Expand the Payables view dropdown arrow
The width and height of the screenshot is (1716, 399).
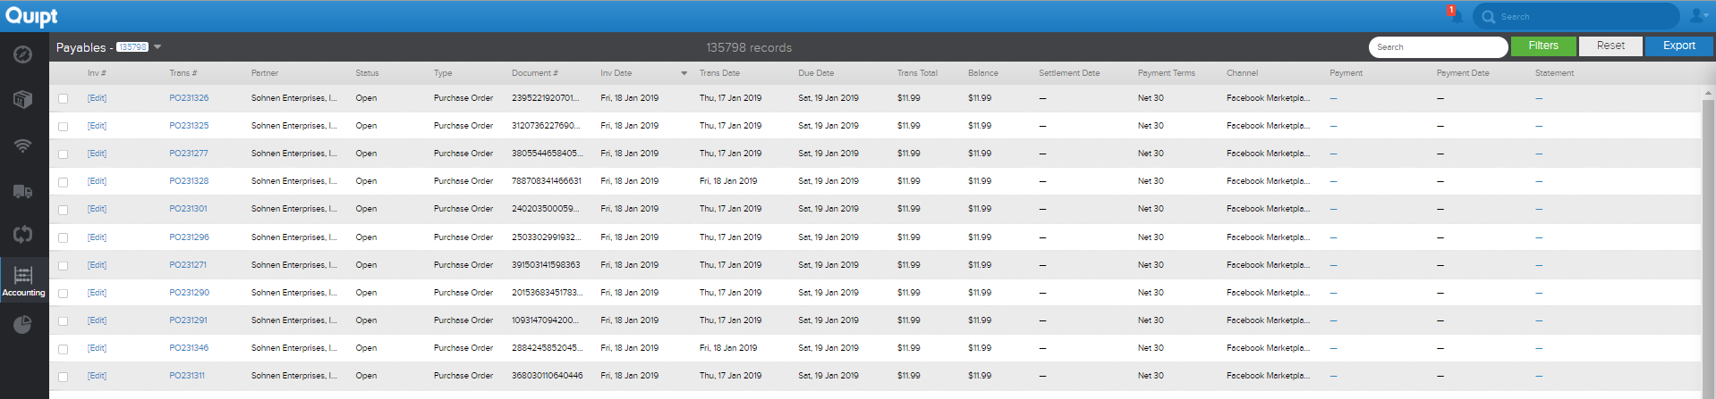click(x=157, y=47)
